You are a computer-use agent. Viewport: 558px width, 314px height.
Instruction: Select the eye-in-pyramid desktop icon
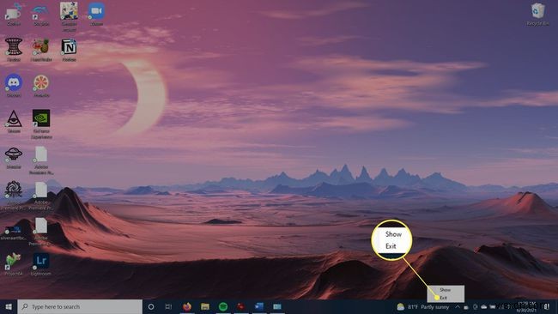pyautogui.click(x=14, y=122)
